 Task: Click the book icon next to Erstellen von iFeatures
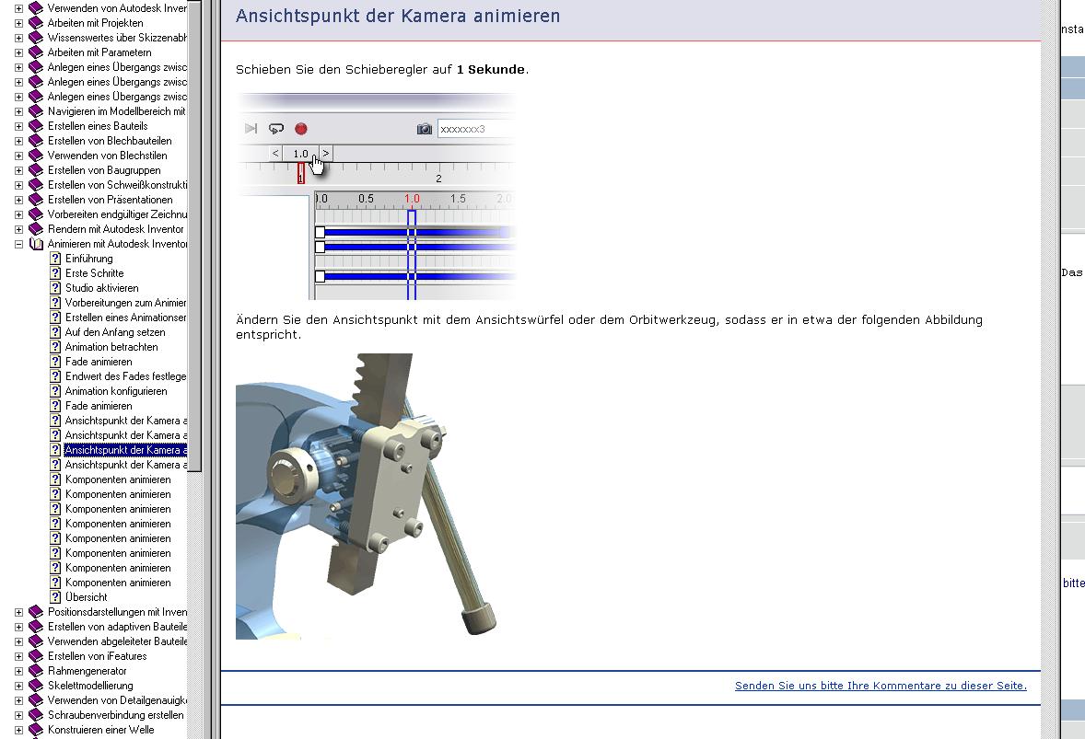pyautogui.click(x=36, y=657)
